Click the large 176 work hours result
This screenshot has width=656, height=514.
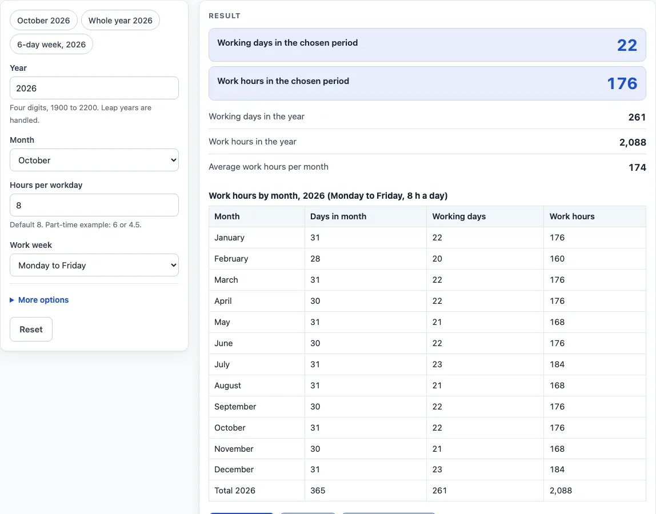(622, 83)
